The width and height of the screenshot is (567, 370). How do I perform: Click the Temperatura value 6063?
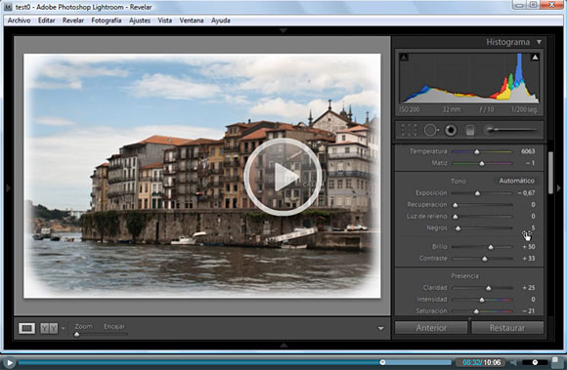pyautogui.click(x=528, y=151)
